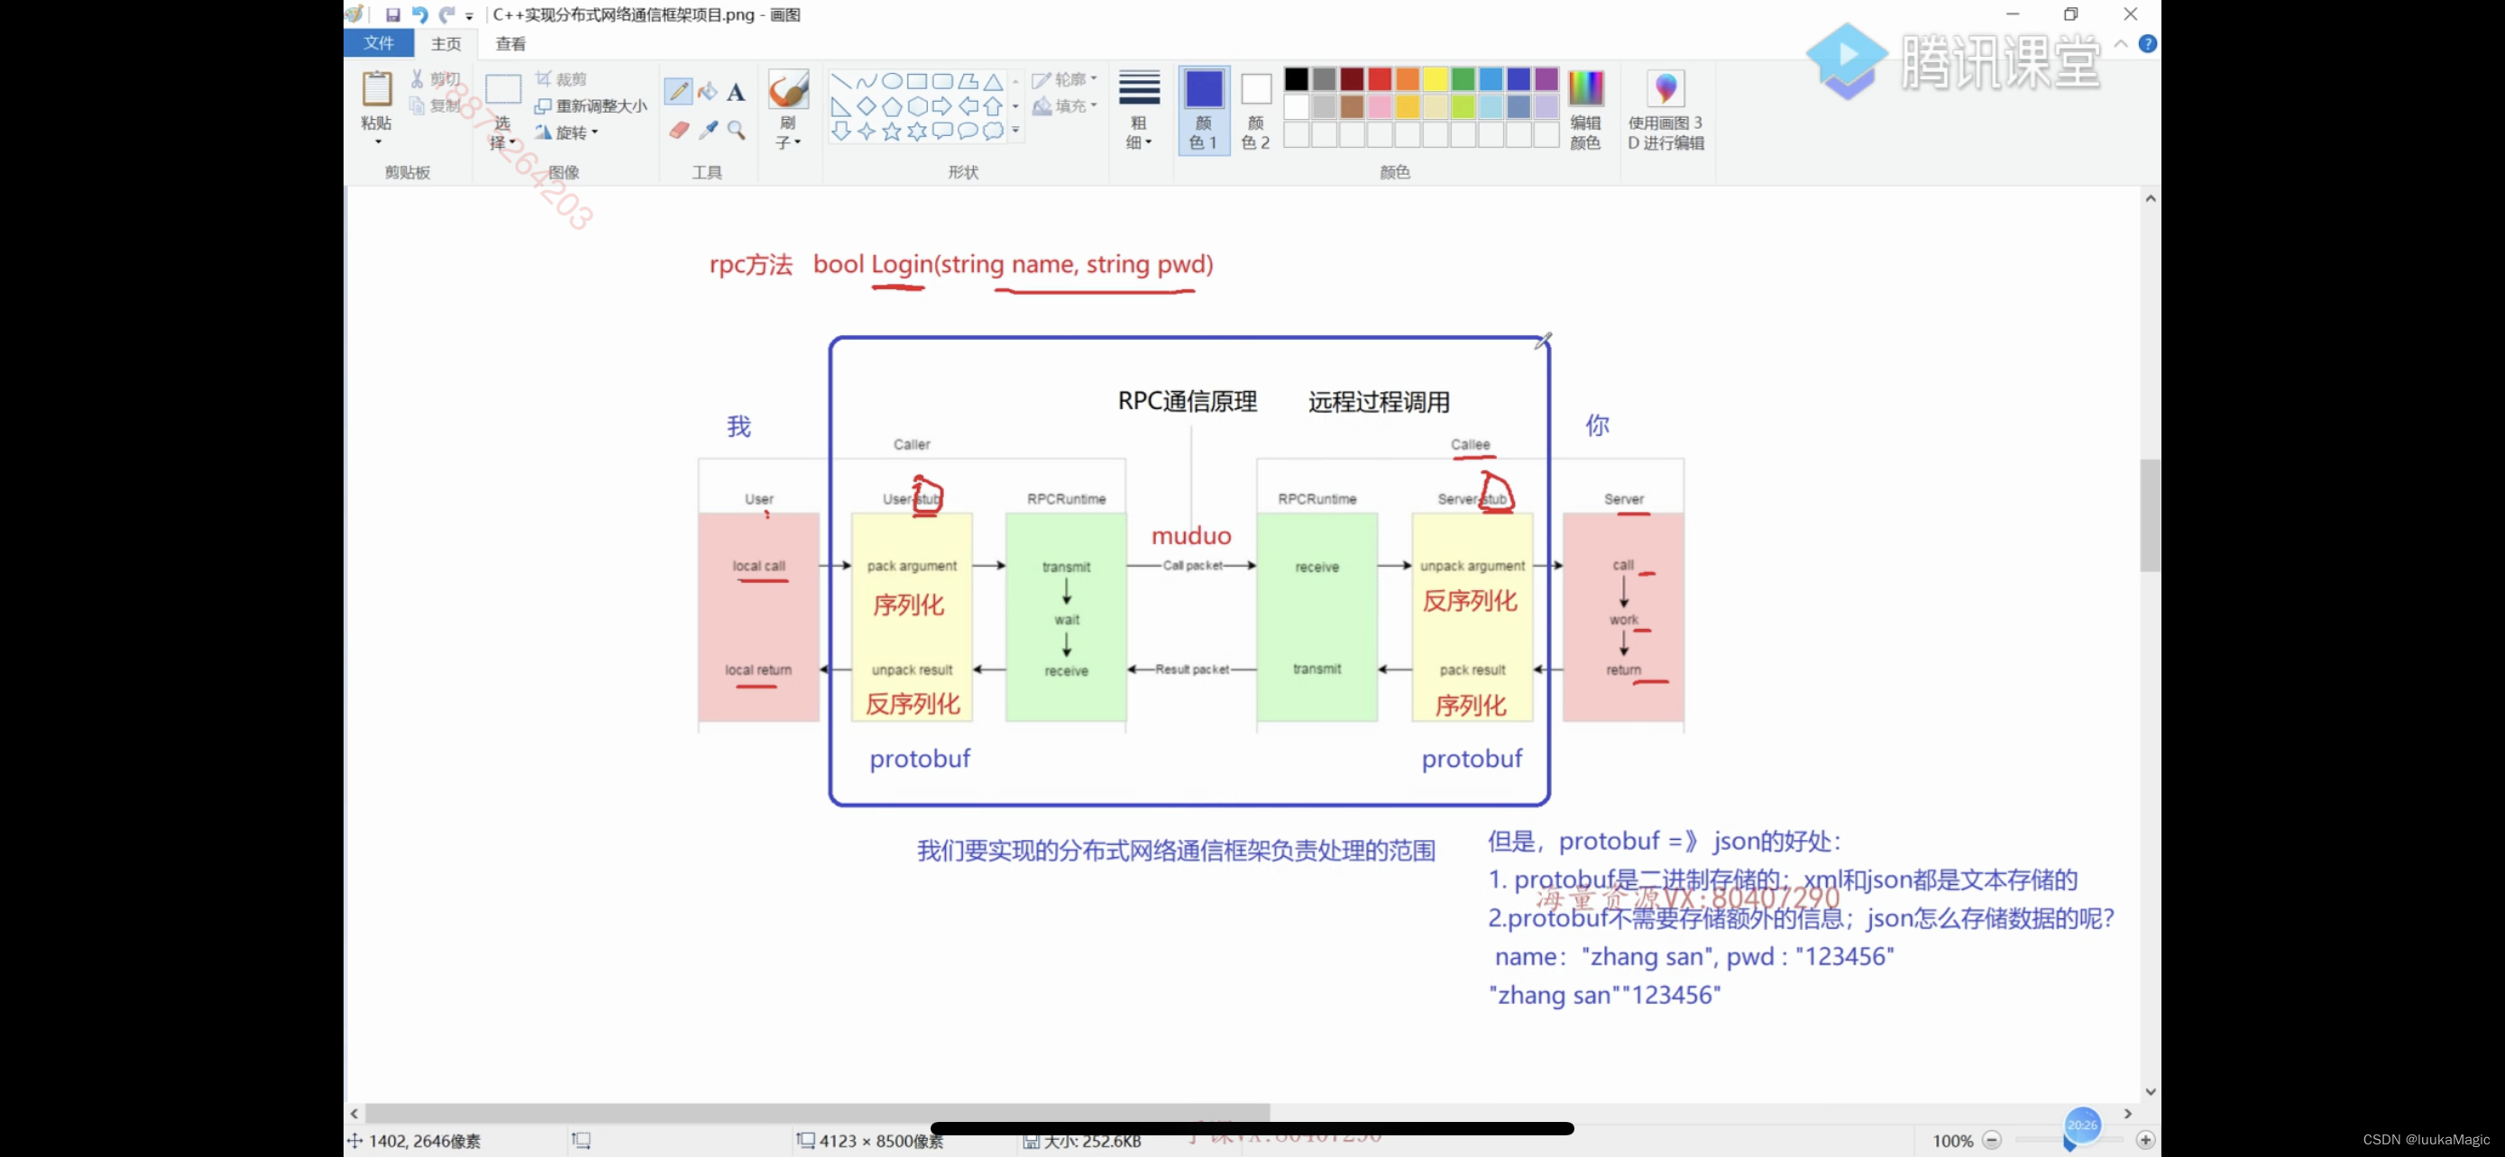Image resolution: width=2505 pixels, height=1157 pixels.
Task: Select the Fill with color bucket tool
Action: click(707, 91)
